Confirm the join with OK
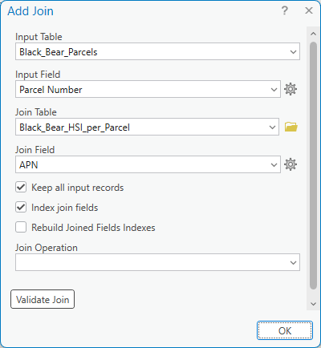The height and width of the screenshot is (348, 321). pyautogui.click(x=285, y=330)
